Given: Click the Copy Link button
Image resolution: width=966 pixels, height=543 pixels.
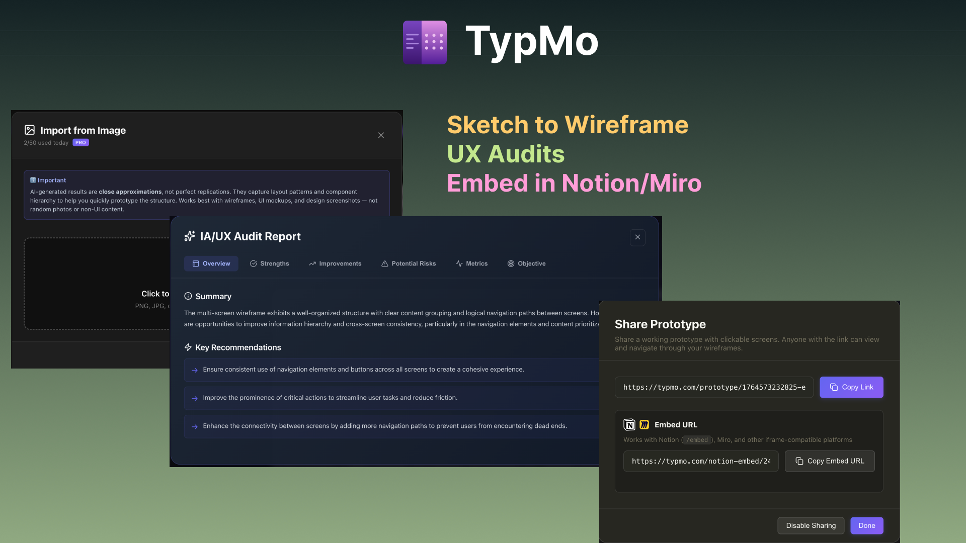Looking at the screenshot, I should click(x=851, y=387).
